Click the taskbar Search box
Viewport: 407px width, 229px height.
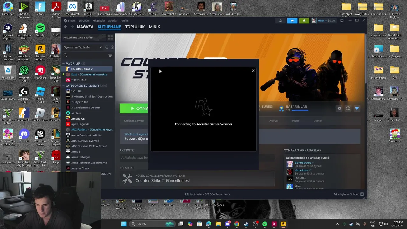pos(153,224)
